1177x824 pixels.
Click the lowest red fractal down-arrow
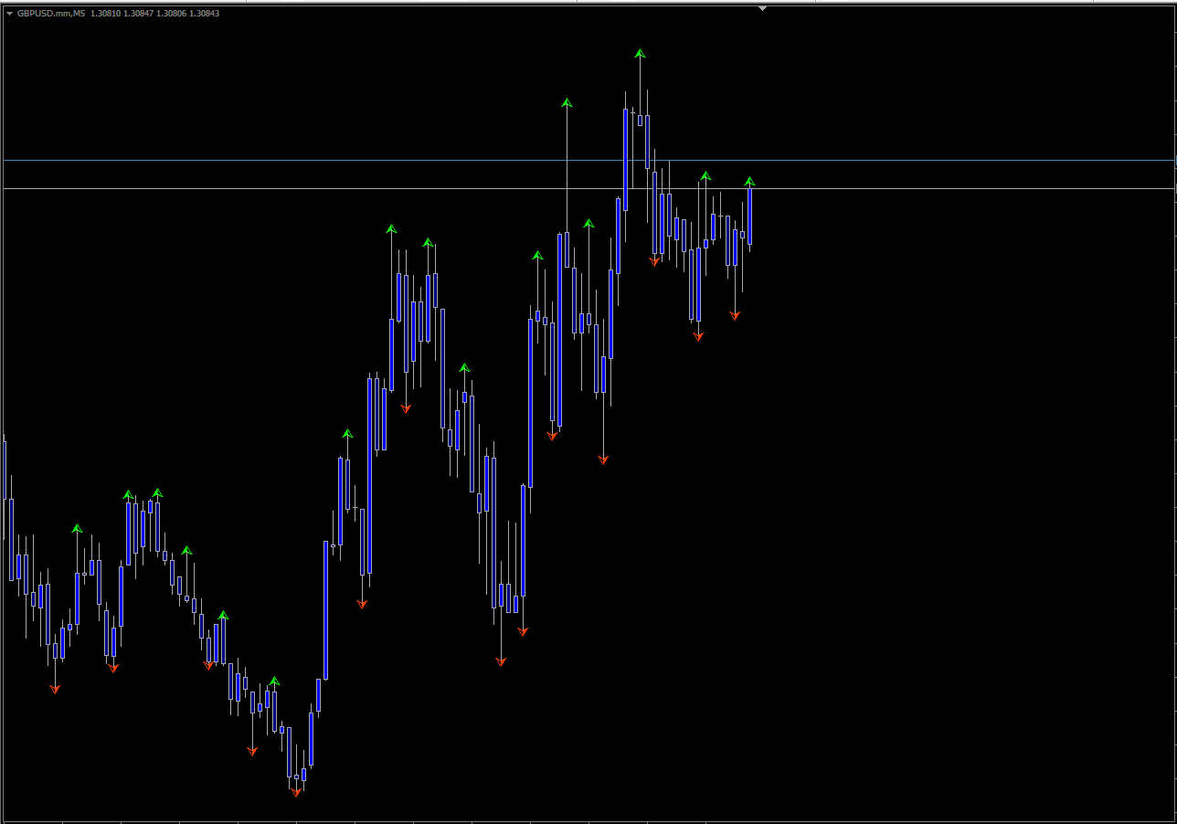[x=296, y=792]
